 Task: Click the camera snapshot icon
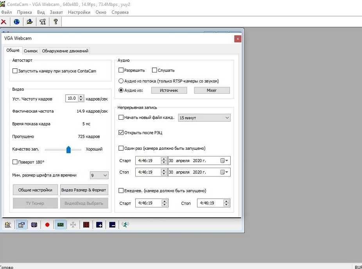point(34,225)
